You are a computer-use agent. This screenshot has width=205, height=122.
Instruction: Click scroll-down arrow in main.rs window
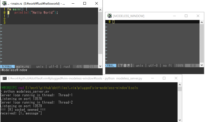(x=100, y=66)
